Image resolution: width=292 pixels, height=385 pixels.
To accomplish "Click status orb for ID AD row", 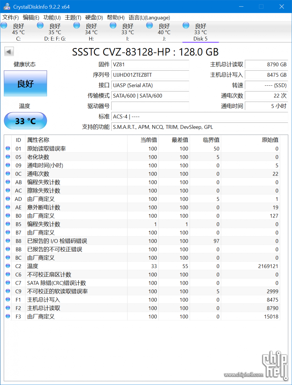I will (x=8, y=198).
